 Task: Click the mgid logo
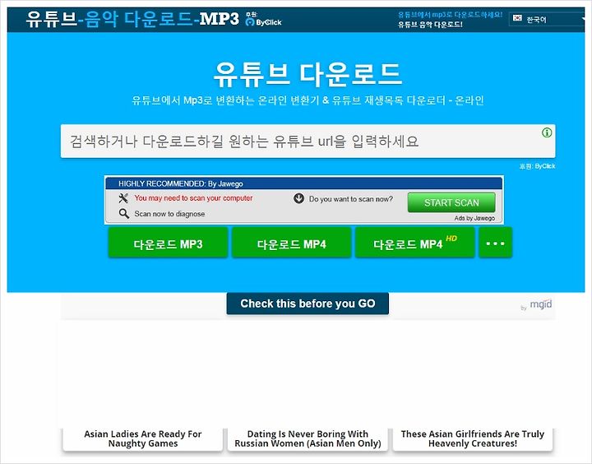541,304
